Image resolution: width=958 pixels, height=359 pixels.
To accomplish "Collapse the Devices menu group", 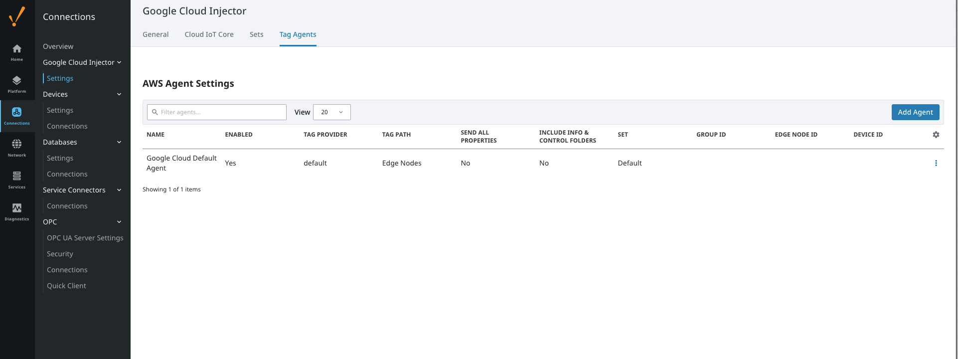I will pyautogui.click(x=119, y=94).
